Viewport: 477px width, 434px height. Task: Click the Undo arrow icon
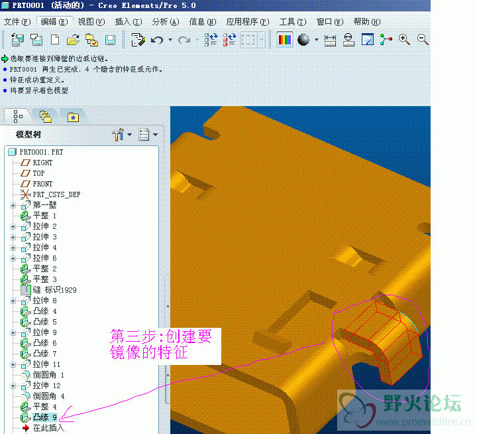[157, 40]
